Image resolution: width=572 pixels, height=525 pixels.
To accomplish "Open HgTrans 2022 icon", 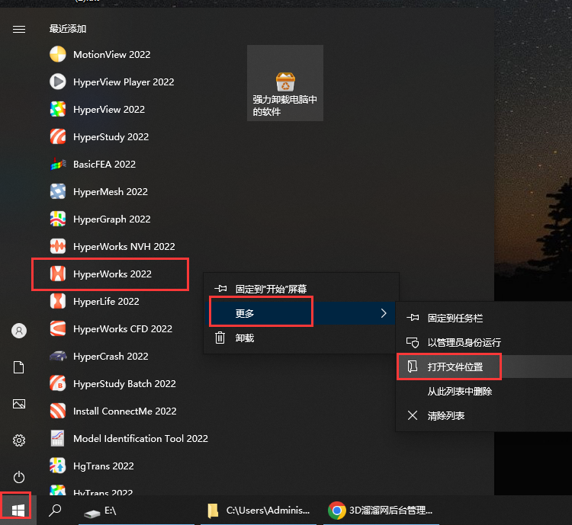I will (58, 466).
